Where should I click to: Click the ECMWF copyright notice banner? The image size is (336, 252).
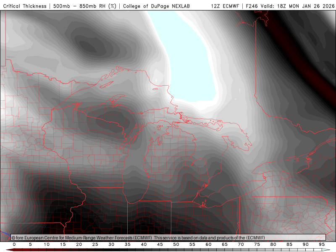168,238
